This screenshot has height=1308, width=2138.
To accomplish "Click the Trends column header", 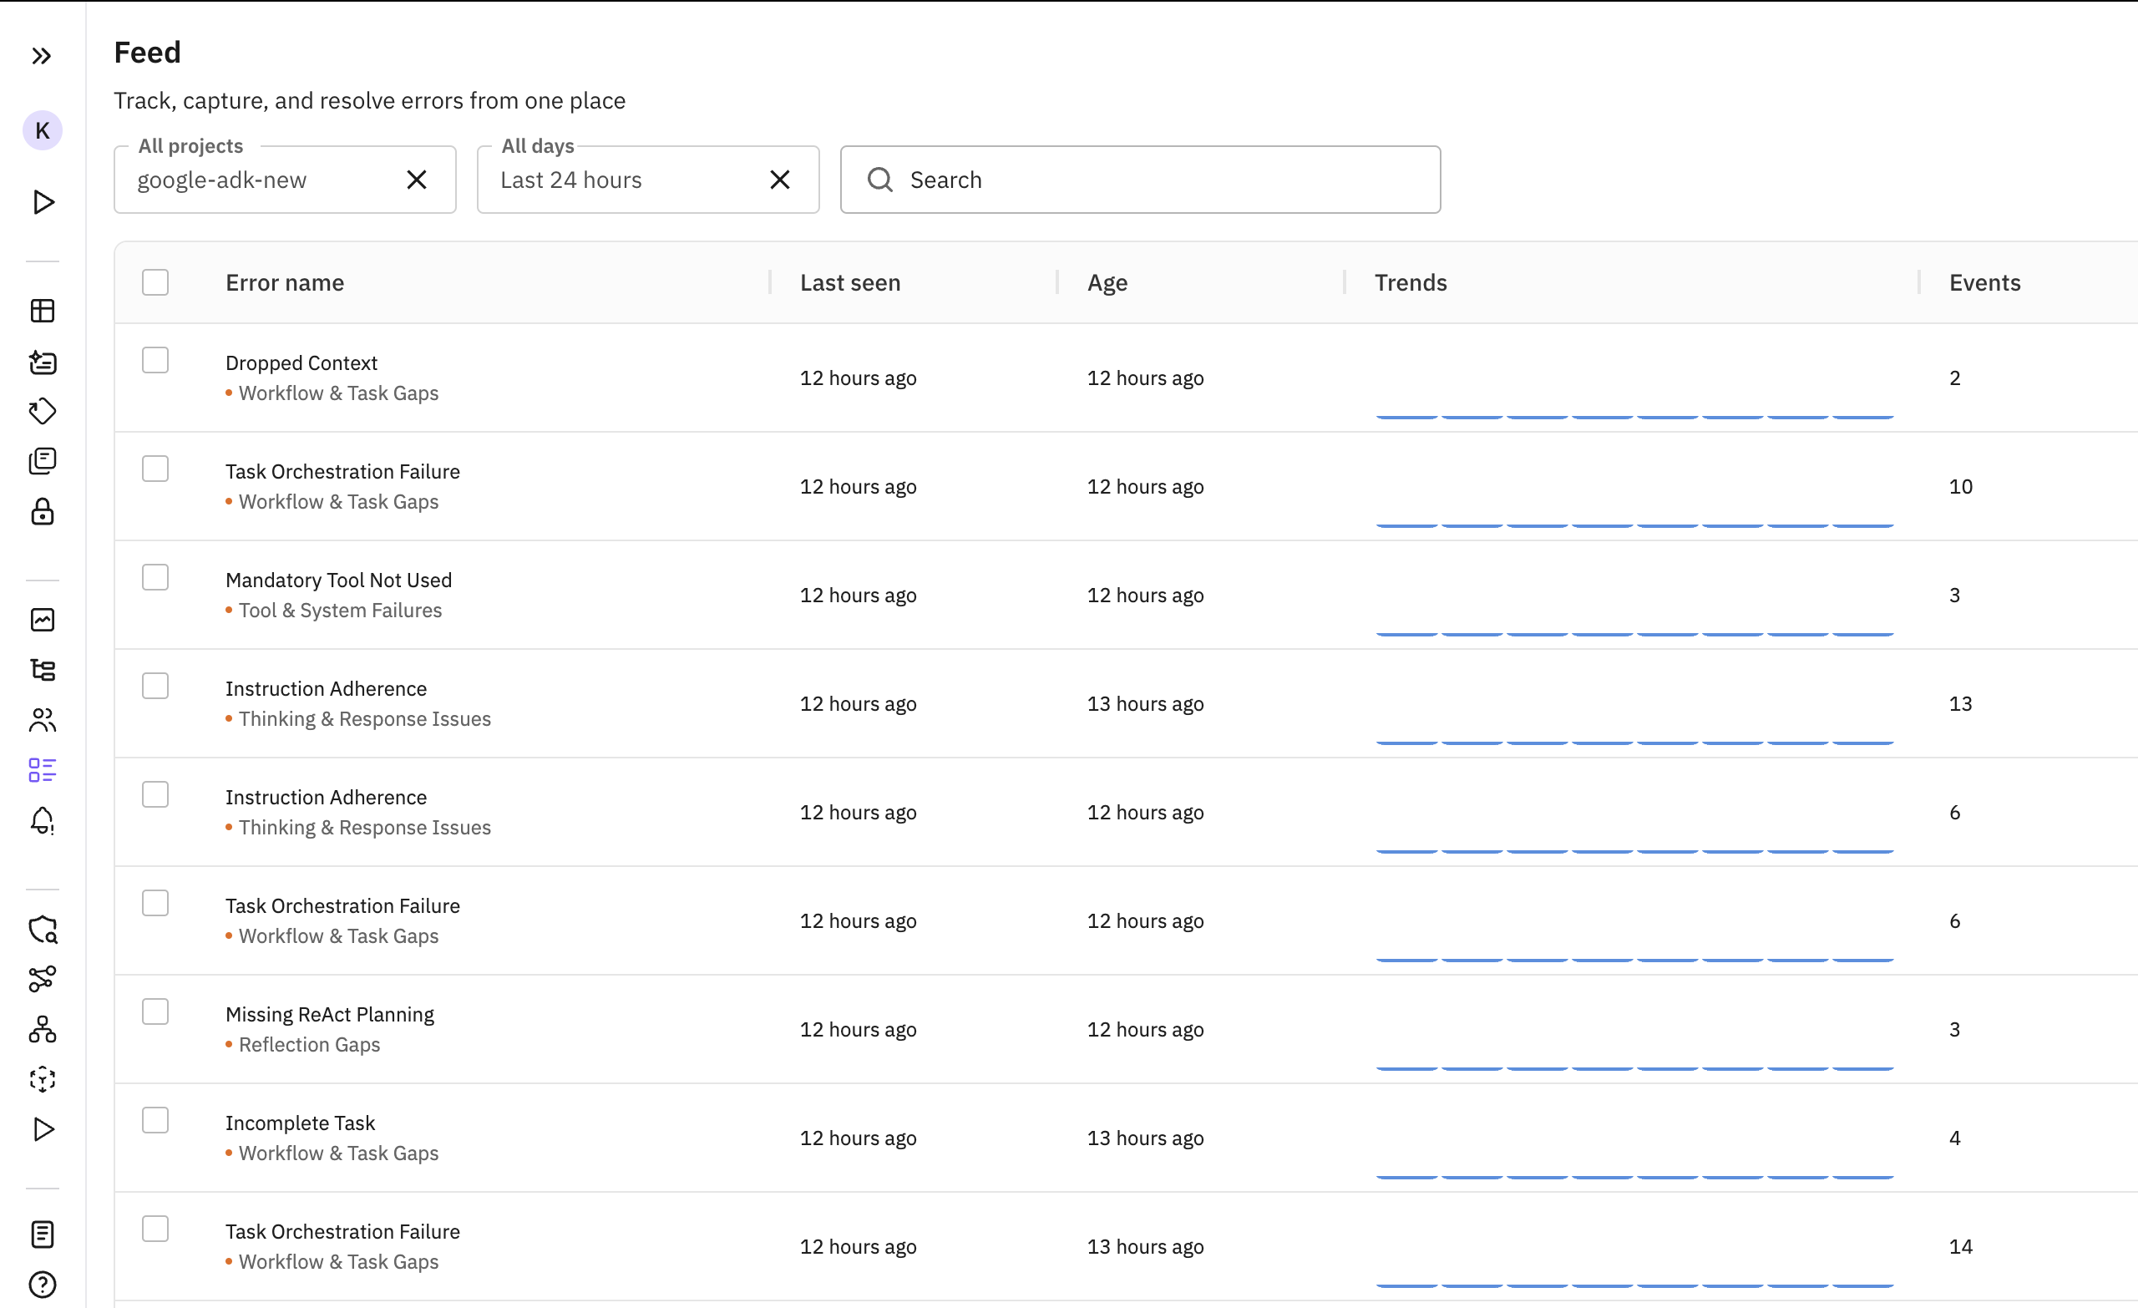I will pyautogui.click(x=1411, y=283).
